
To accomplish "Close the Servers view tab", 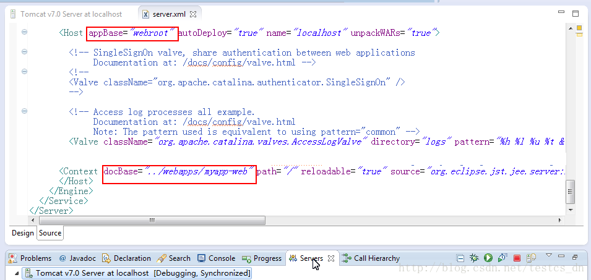I will (331, 258).
